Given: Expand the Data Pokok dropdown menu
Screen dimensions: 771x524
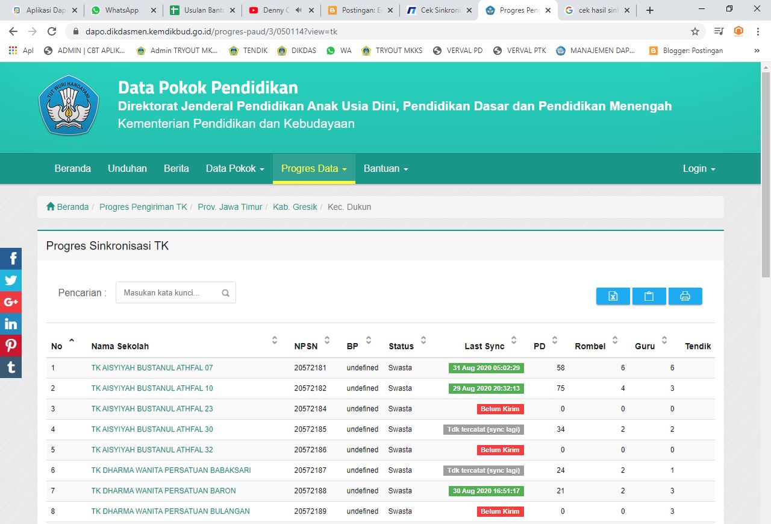Looking at the screenshot, I should [x=235, y=169].
